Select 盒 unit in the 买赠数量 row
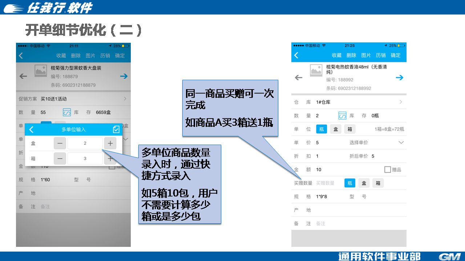Screen dimensions: 465x261 pos(364,183)
